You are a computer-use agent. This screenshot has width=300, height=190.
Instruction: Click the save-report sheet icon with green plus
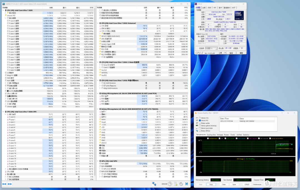pos(176,184)
